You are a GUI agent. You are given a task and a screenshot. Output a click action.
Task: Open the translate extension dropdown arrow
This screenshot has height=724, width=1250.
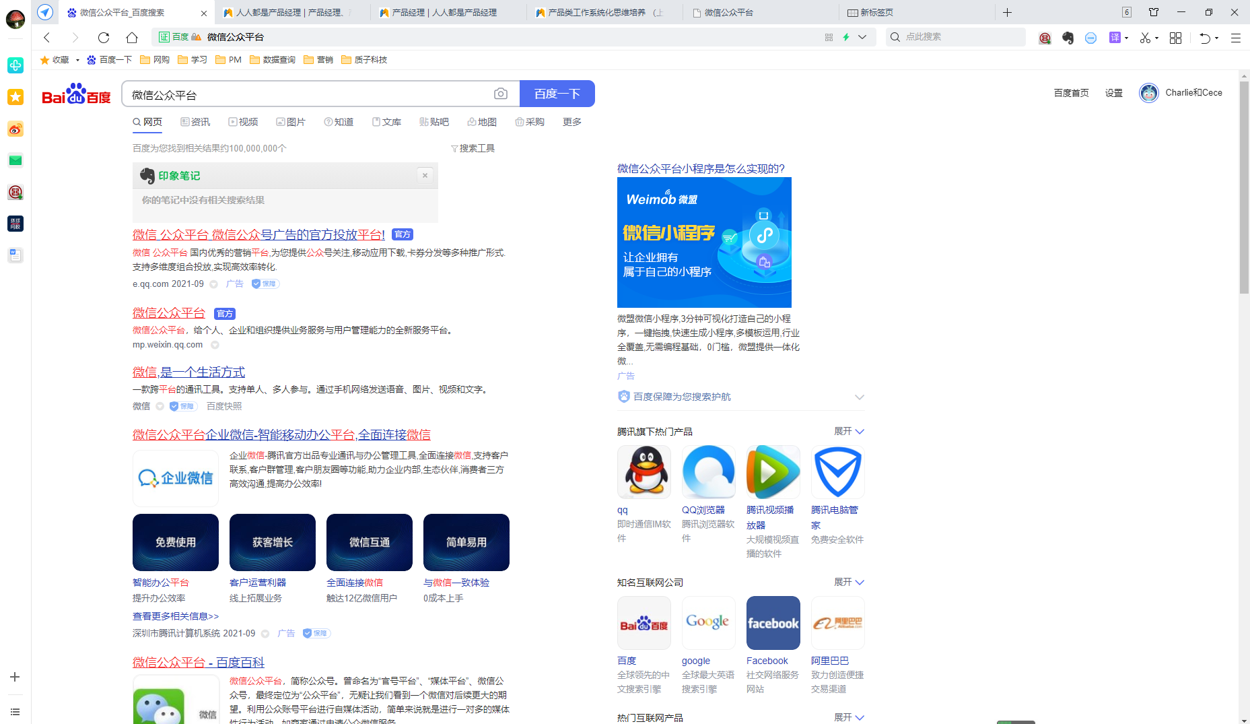[1127, 38]
